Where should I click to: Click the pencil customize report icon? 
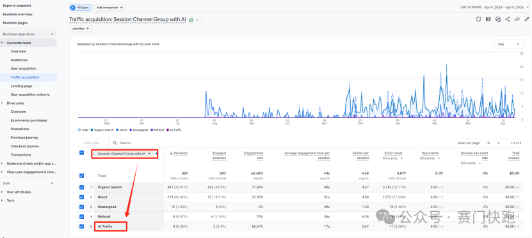tap(527, 19)
